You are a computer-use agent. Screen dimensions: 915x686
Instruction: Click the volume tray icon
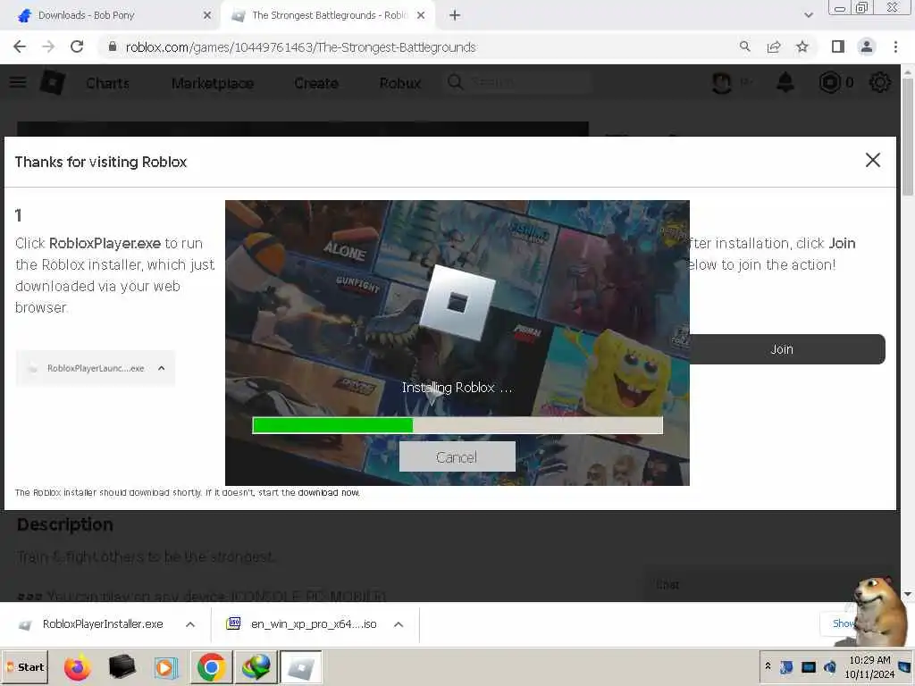pyautogui.click(x=830, y=666)
